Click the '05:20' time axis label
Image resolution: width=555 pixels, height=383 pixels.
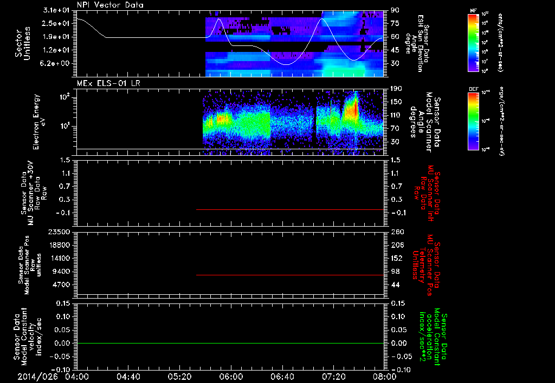click(180, 377)
